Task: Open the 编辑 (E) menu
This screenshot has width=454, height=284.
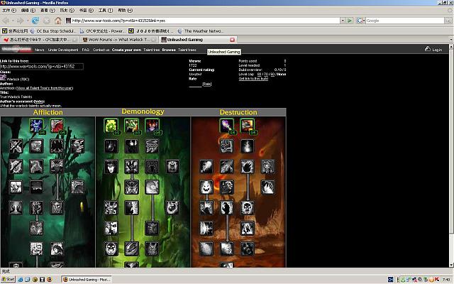Action: tap(28, 11)
